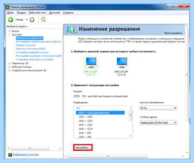
Task: Click the PC group header in resolution list
Action: click(78, 108)
